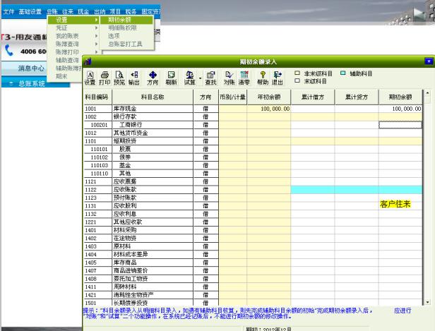Open the 税务 menu
Image resolution: width=435 pixels, height=331 pixels.
pyautogui.click(x=131, y=11)
